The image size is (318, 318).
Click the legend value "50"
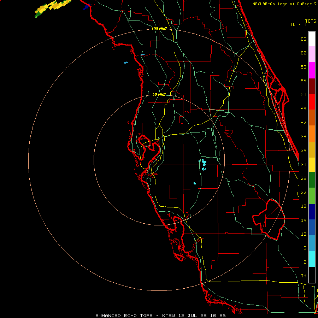click(304, 95)
